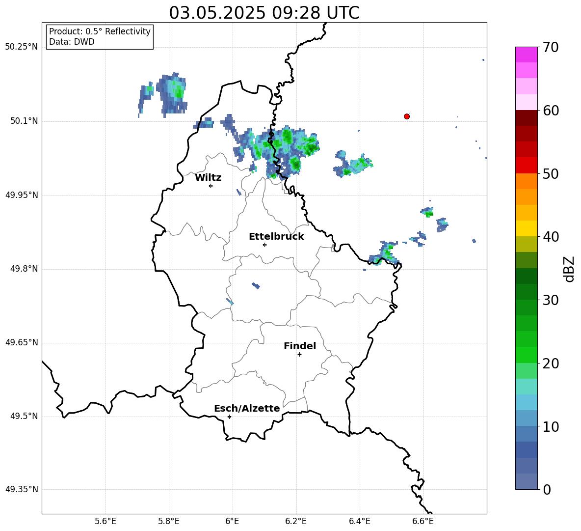Click the cross marker below Ettelbruck
Image resolution: width=581 pixels, height=531 pixels.
coord(264,245)
